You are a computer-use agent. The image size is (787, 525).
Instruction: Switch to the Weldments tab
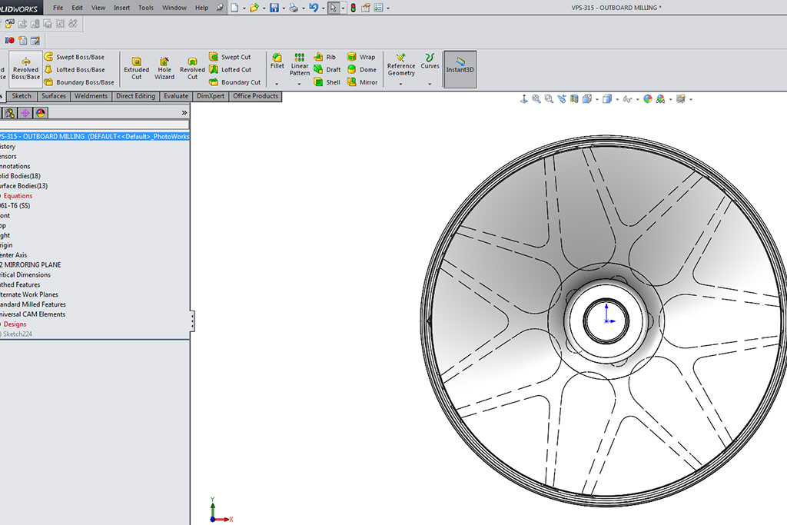(91, 96)
